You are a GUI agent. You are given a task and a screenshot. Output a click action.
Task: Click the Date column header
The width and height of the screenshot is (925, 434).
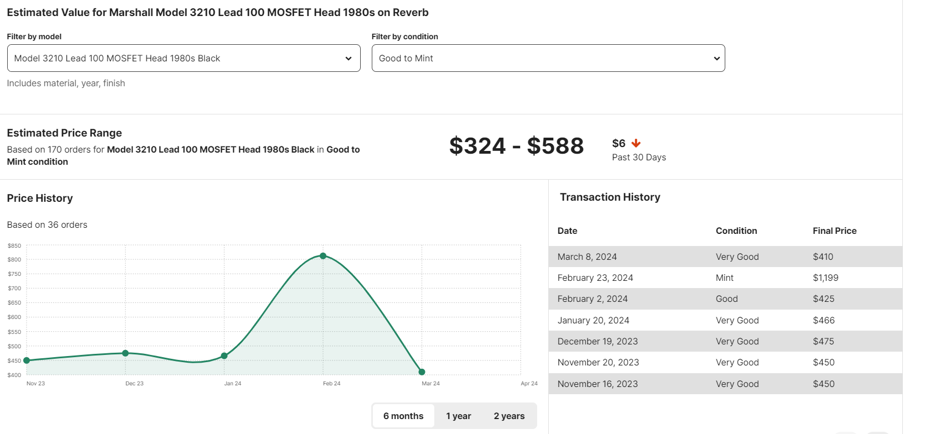pos(568,231)
